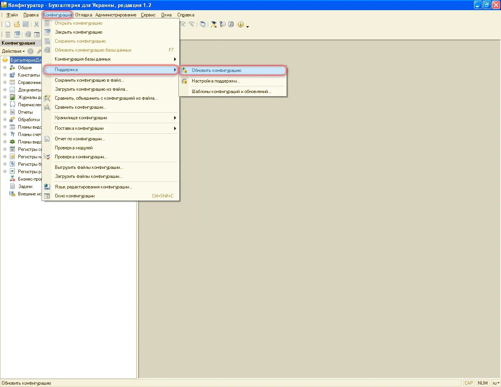Click the Планы счетов icon in tree
Viewport: 501px width, 387px height.
13,134
